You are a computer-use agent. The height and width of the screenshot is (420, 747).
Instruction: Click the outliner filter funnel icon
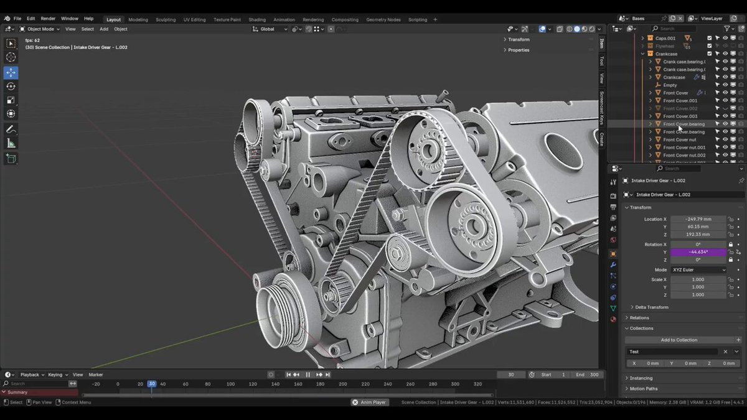coord(727,29)
